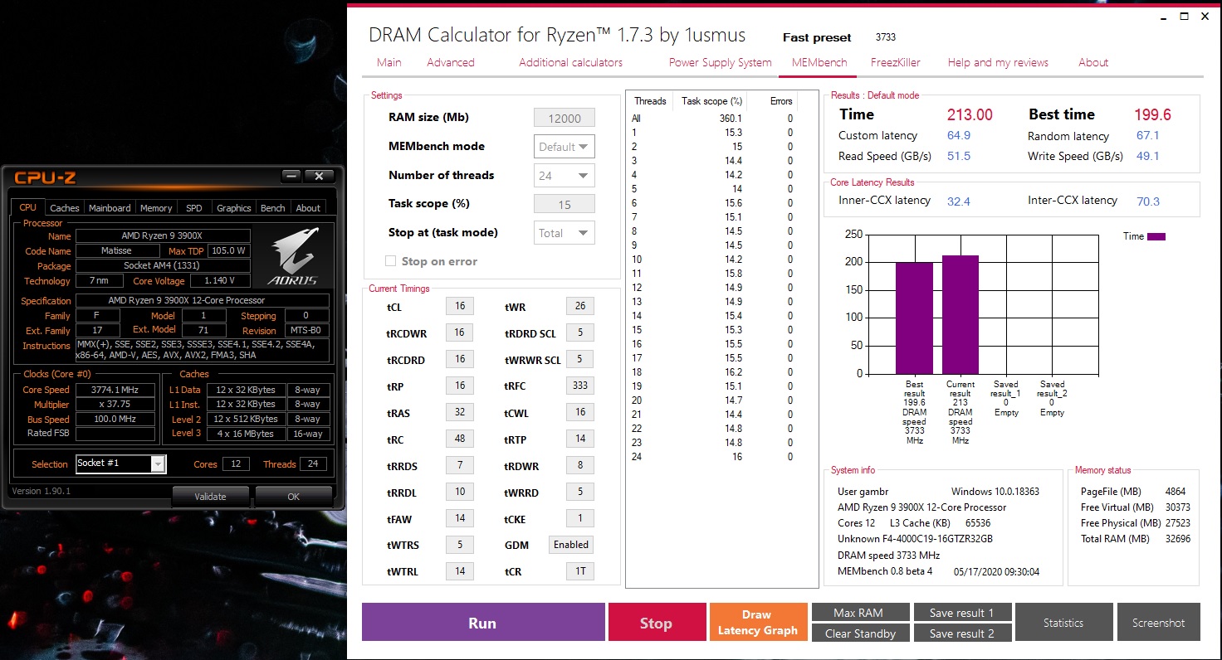Click OK button in CPU-Z
The height and width of the screenshot is (660, 1222).
[293, 497]
